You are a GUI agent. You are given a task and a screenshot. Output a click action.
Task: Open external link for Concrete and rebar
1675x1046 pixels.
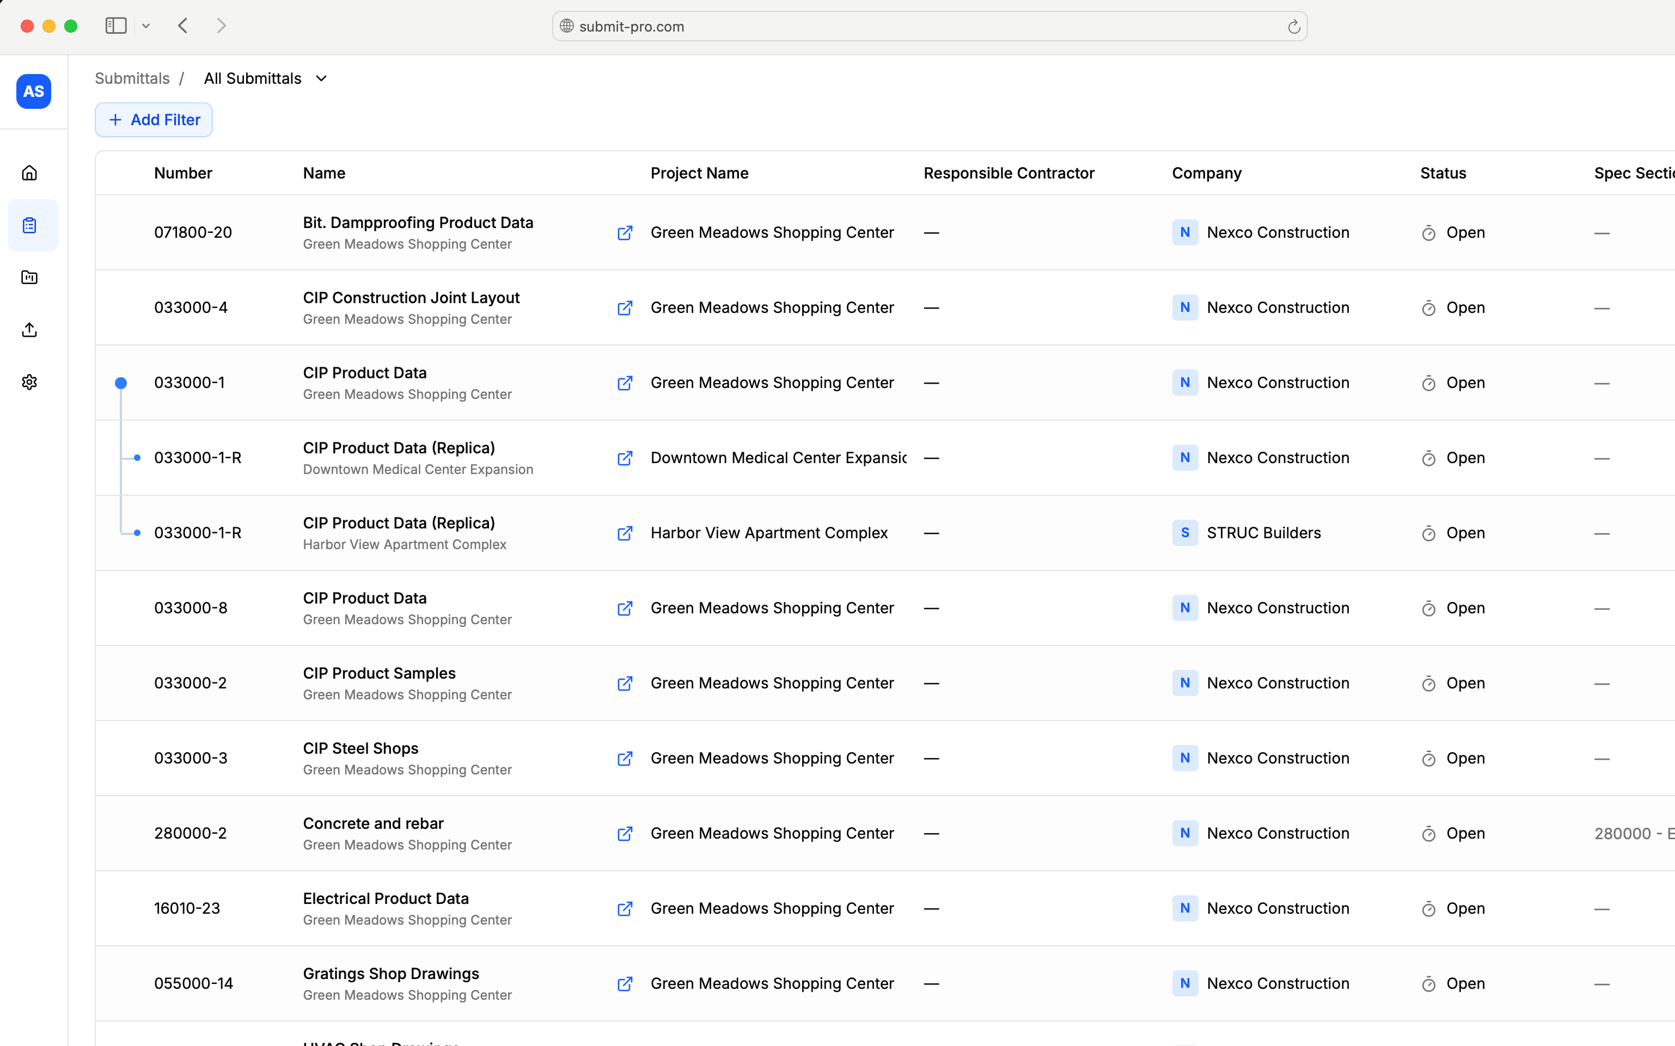(x=625, y=834)
